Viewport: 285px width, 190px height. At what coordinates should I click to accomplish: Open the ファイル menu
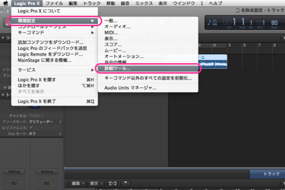click(x=54, y=3)
